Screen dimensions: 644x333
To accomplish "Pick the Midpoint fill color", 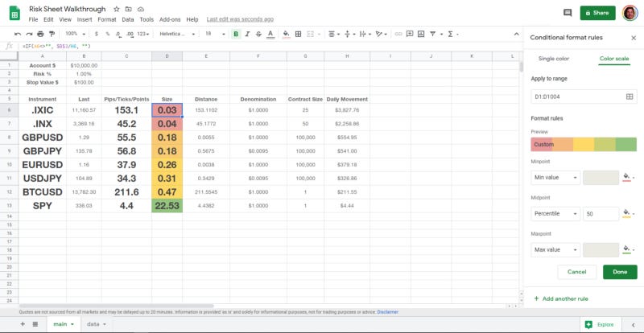I will coord(629,213).
